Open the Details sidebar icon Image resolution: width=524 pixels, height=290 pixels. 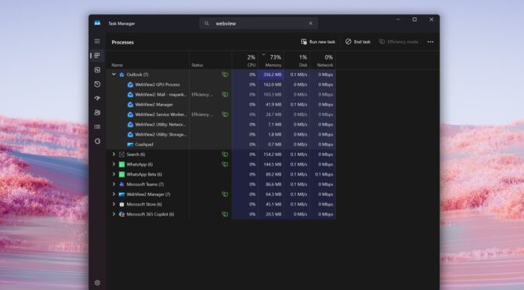tap(97, 127)
